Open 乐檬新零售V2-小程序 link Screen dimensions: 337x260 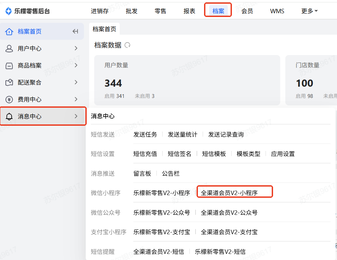[162, 193]
